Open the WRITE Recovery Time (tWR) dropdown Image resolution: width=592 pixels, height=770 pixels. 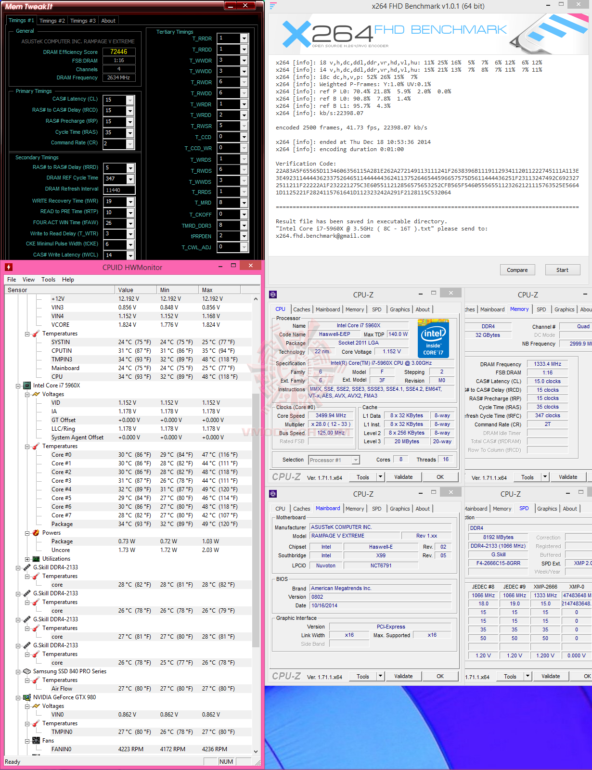coord(130,202)
